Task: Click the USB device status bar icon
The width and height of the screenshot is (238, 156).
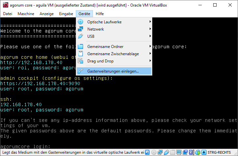Action: tap(166, 152)
